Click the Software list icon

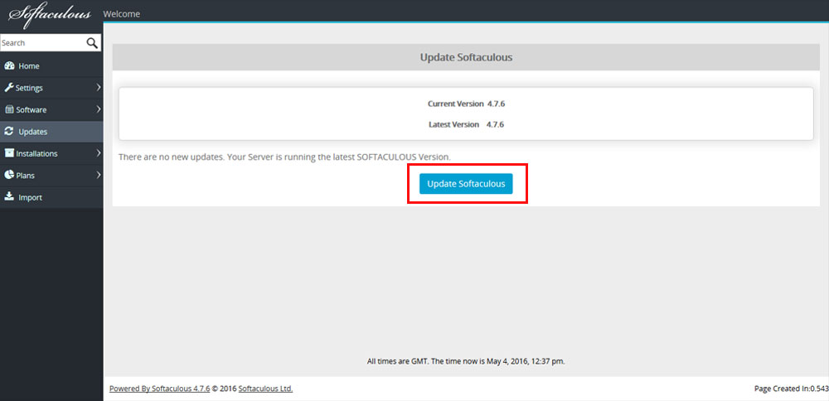pyautogui.click(x=9, y=110)
